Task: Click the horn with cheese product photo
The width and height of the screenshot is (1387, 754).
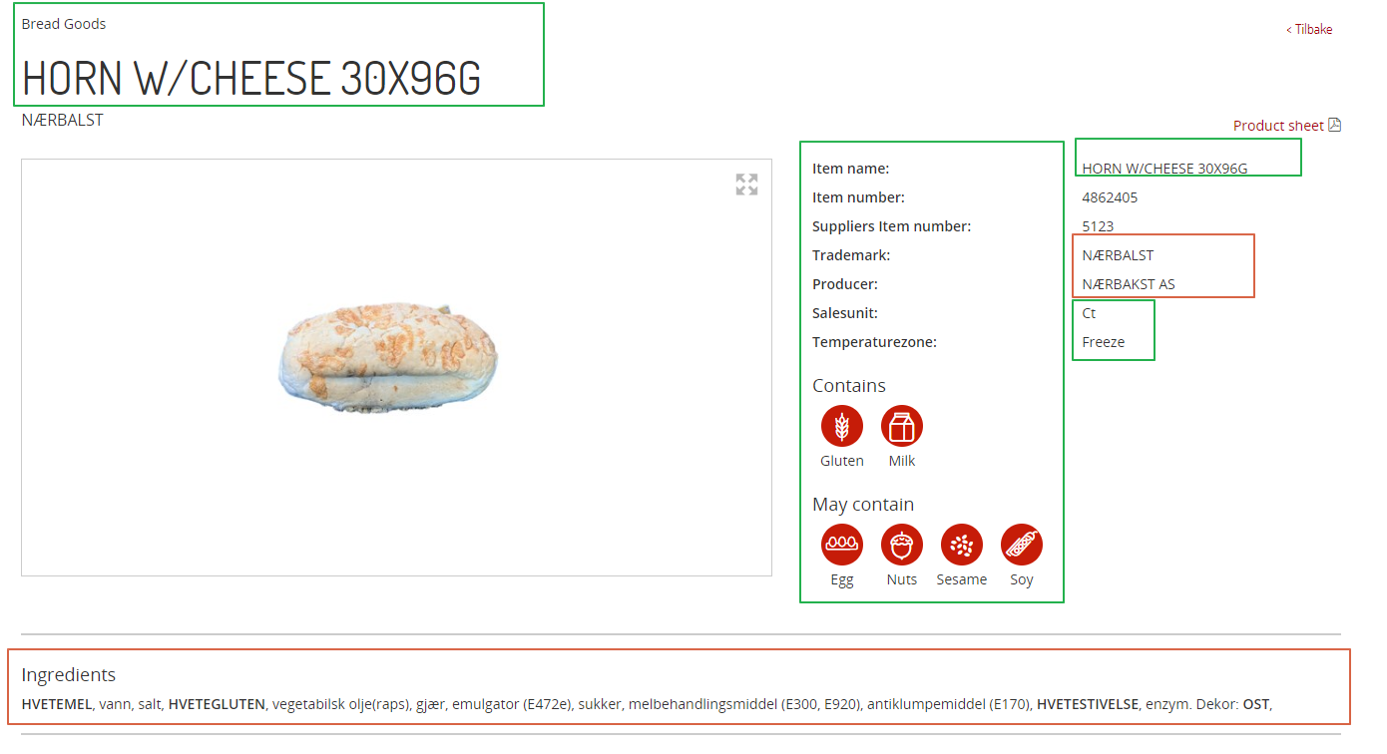Action: point(387,357)
